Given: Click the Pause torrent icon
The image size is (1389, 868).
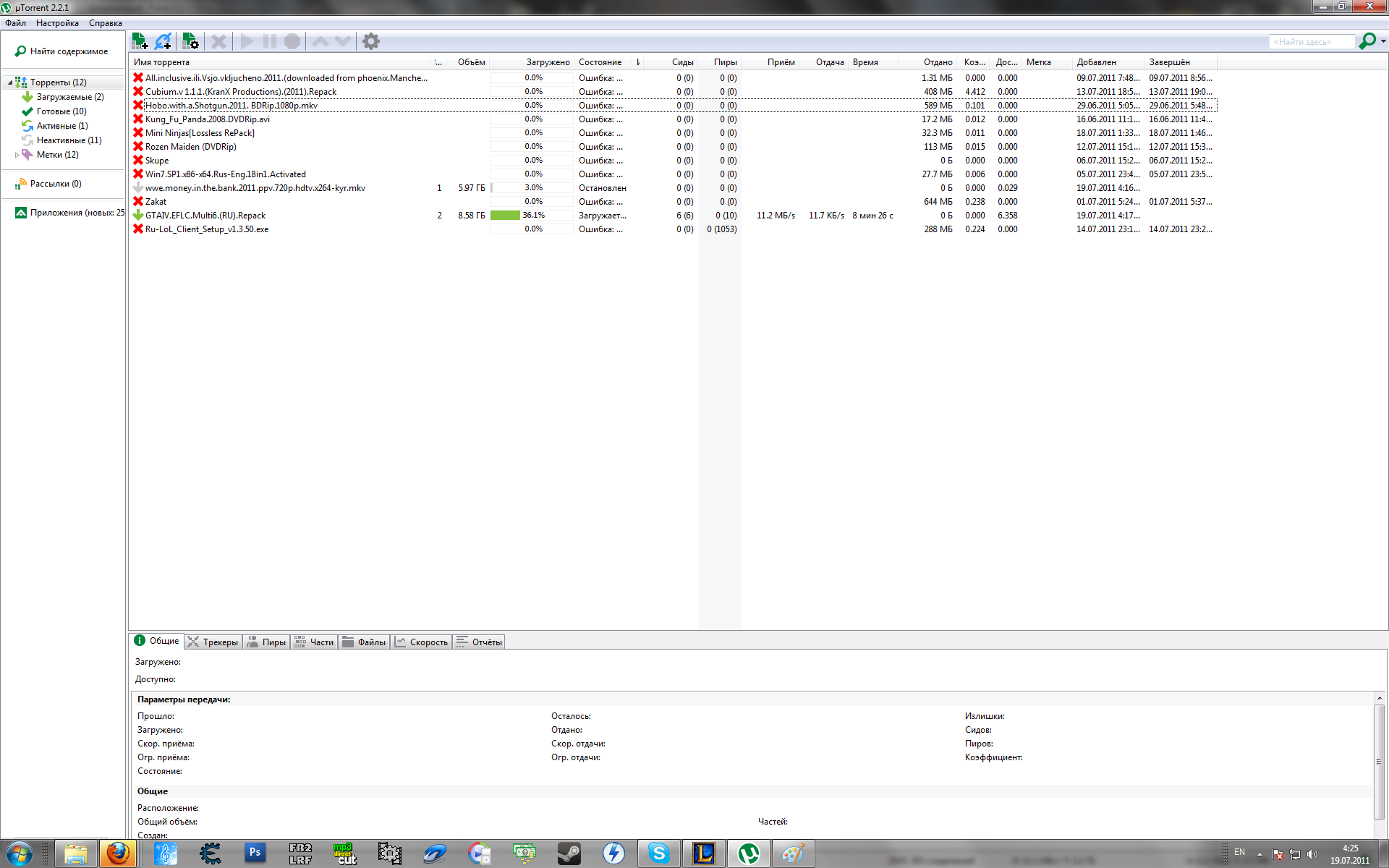Looking at the screenshot, I should 269,41.
